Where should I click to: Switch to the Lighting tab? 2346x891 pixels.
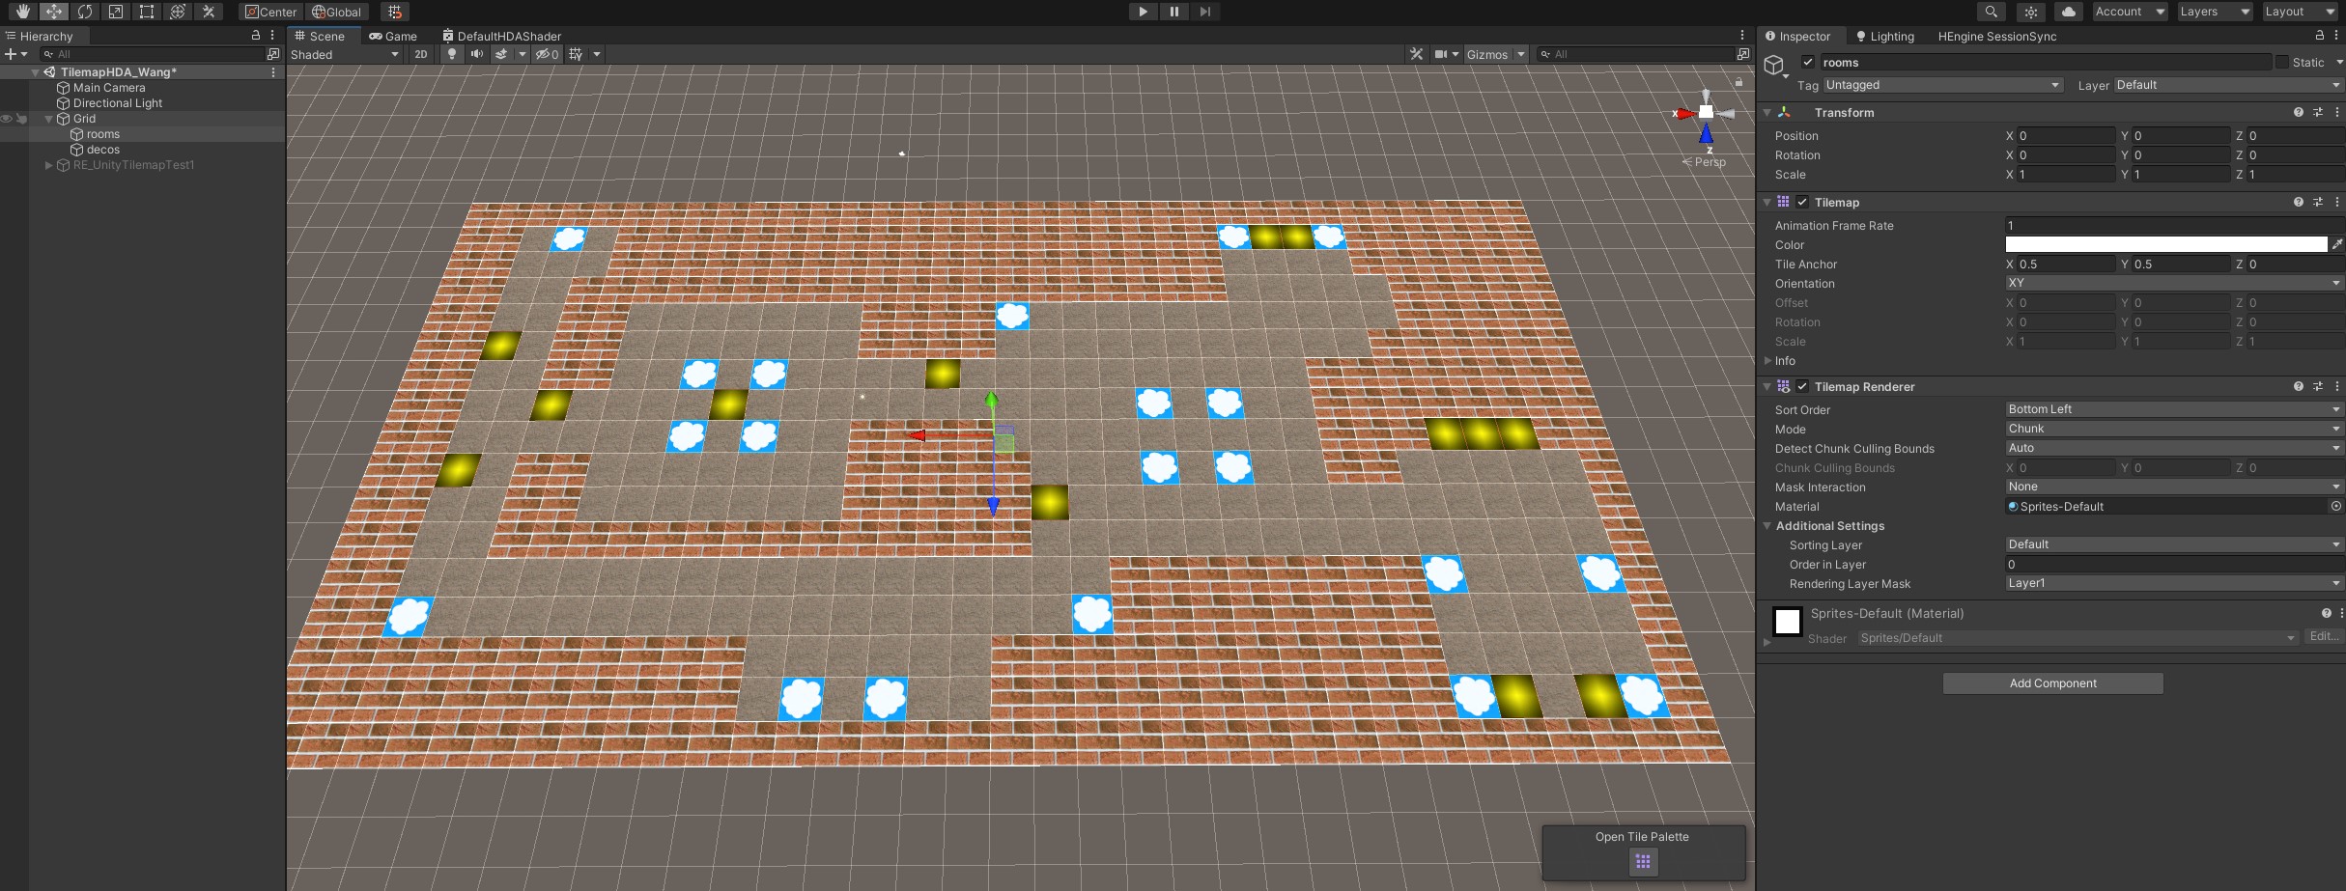point(1884,36)
